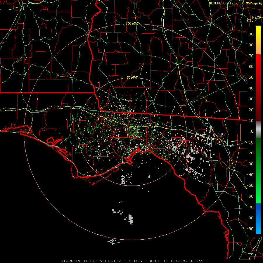This screenshot has width=263, height=263.
Task: Click the NEXR label at the top right
Action: 257,18
